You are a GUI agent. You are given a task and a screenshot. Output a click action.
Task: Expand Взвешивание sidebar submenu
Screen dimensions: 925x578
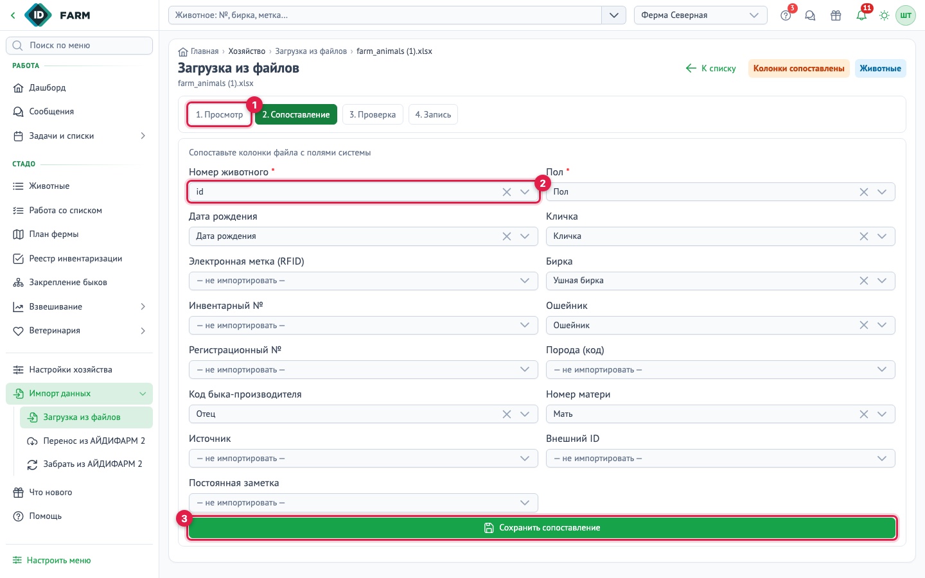(x=79, y=307)
